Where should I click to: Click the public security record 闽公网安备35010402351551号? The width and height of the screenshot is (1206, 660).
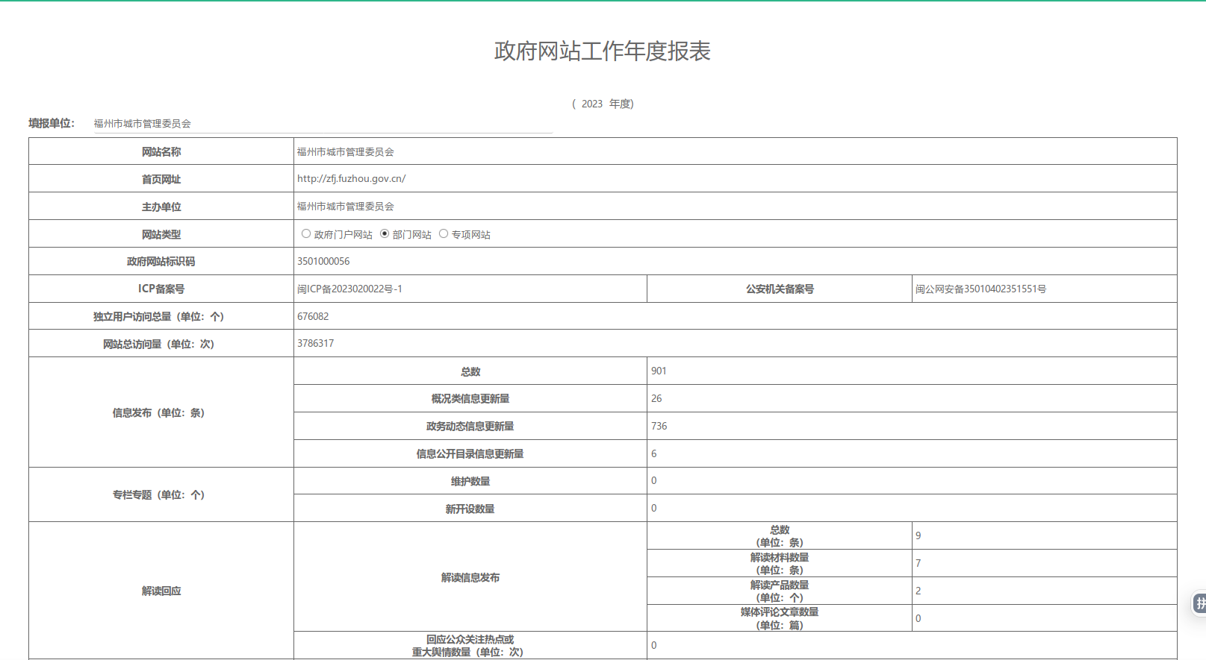[980, 289]
